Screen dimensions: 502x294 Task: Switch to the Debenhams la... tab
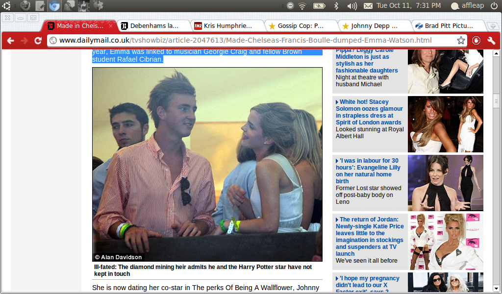pos(153,25)
